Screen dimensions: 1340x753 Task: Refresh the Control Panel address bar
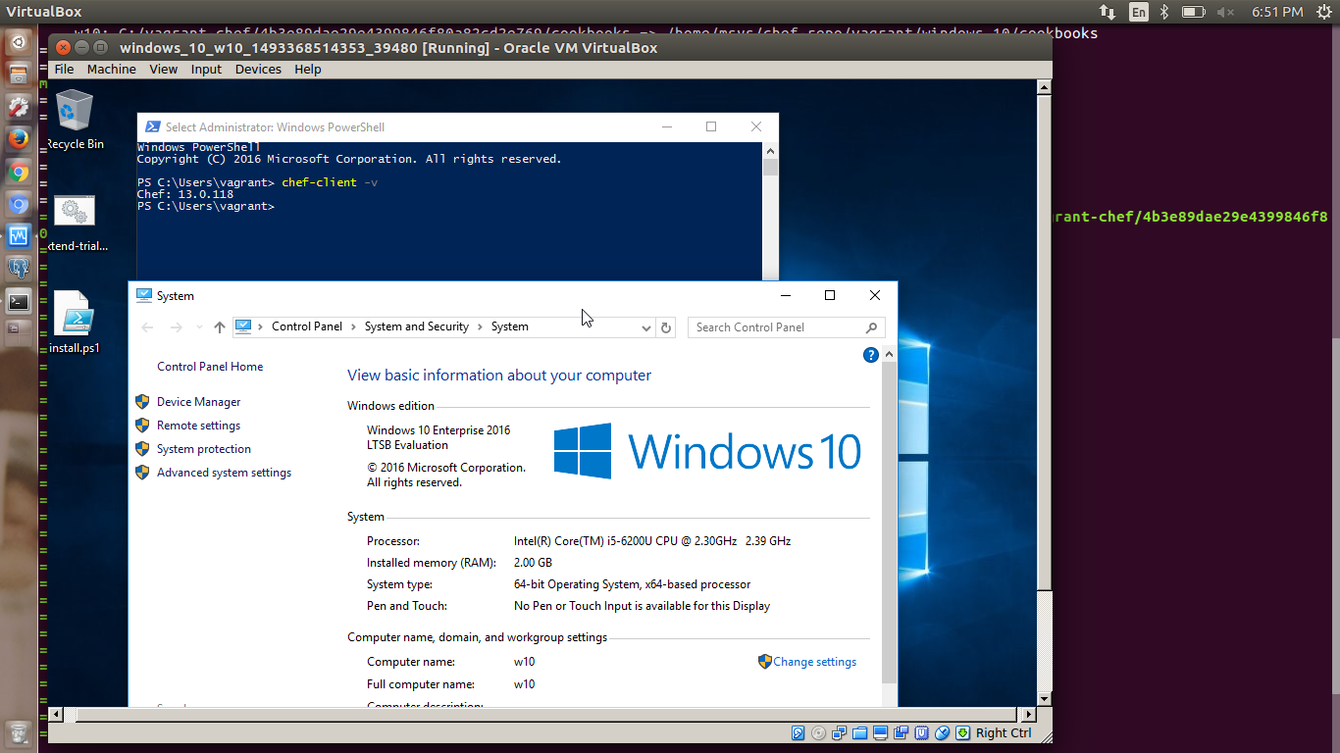point(666,327)
